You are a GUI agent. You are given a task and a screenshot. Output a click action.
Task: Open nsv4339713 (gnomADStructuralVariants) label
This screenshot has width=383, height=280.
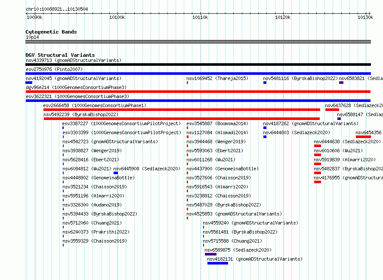click(74, 60)
